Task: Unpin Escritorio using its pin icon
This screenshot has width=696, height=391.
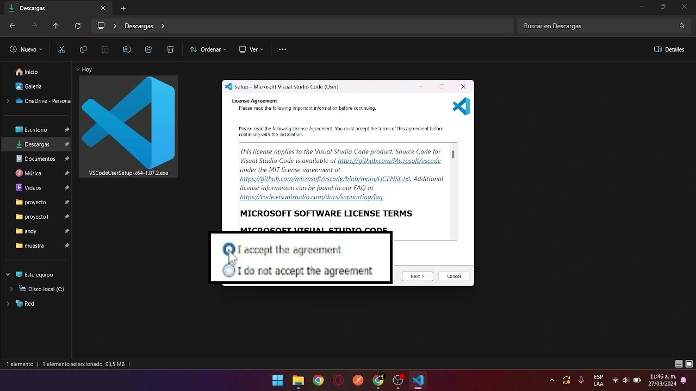Action: (x=66, y=130)
